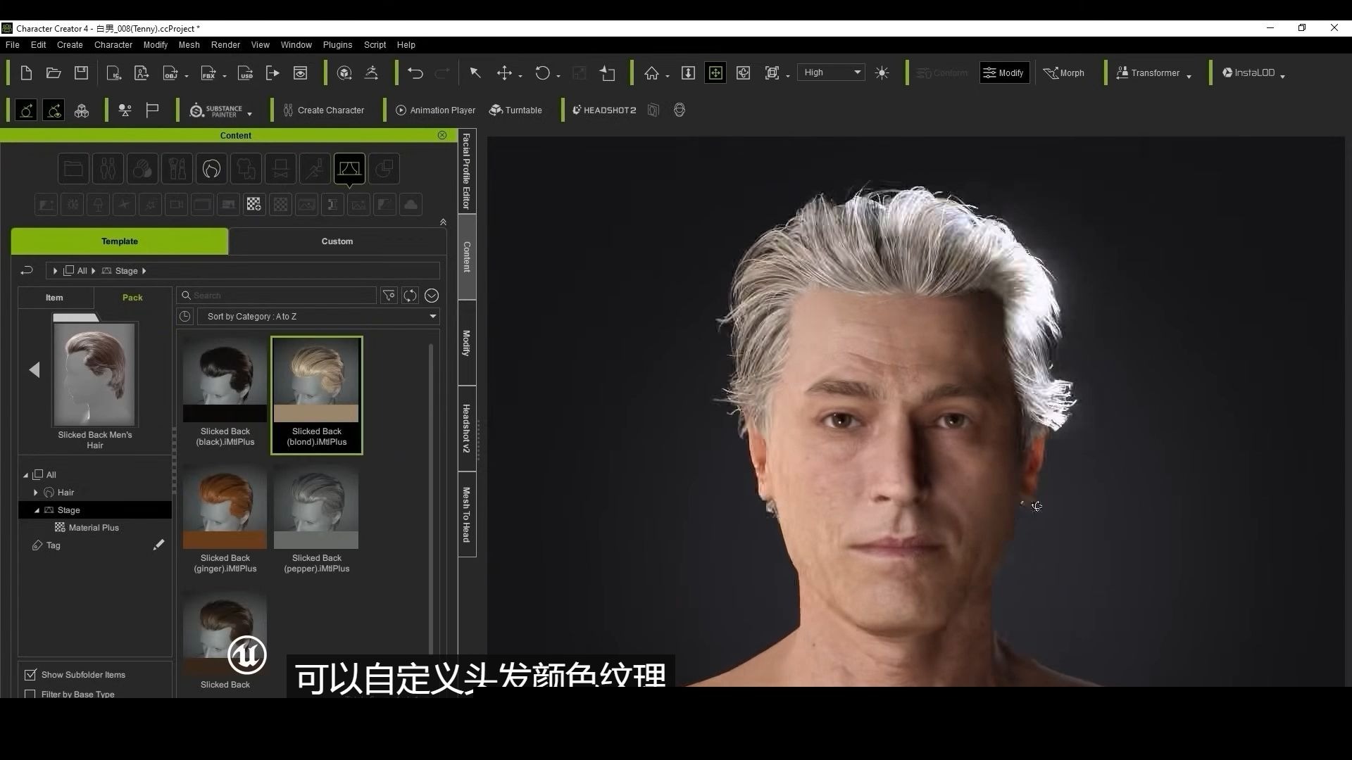1352x760 pixels.
Task: Open the Turntable tool
Action: [x=516, y=110]
